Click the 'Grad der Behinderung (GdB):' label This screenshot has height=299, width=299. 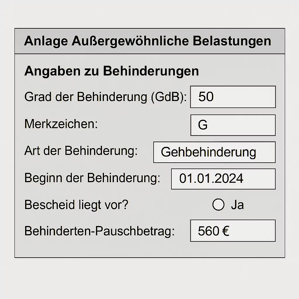[105, 97]
